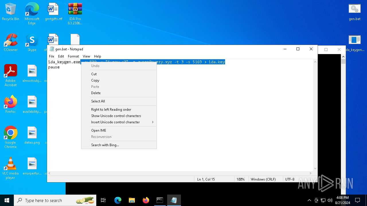This screenshot has width=367, height=206.
Task: Open the Notepad File menu
Action: [52, 56]
